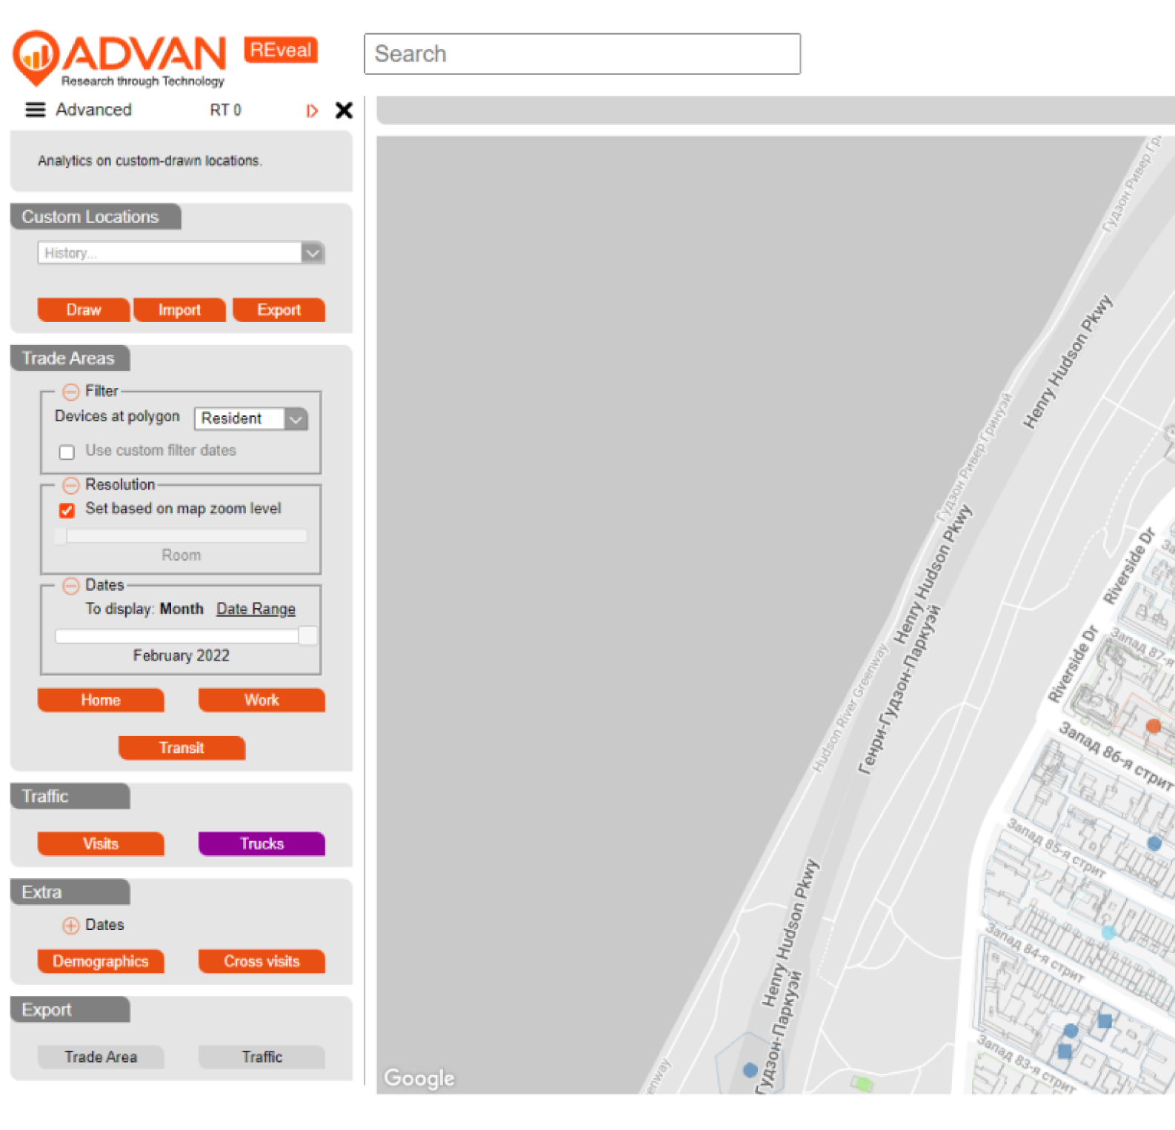Click the RT 0 indicator
Screen dimensions: 1175x1130
click(x=225, y=110)
